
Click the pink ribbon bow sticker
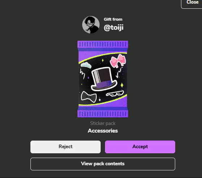(x=118, y=61)
